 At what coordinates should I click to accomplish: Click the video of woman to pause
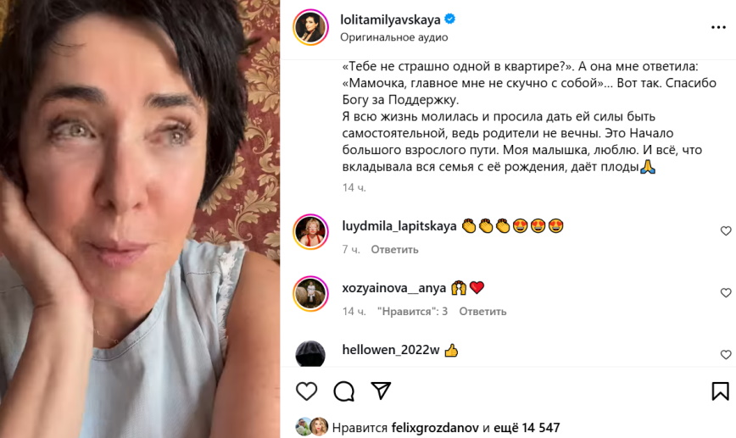140,219
